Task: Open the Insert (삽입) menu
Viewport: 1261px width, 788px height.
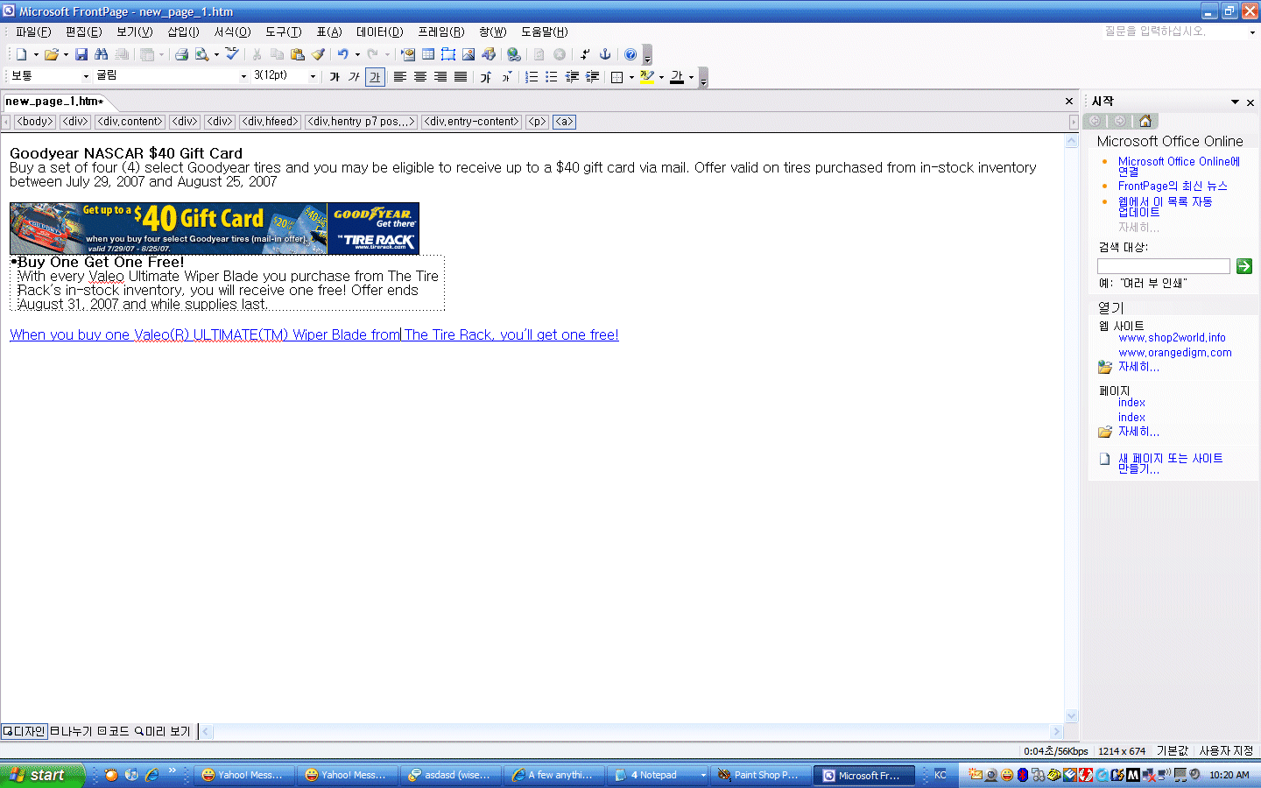Action: 183,32
